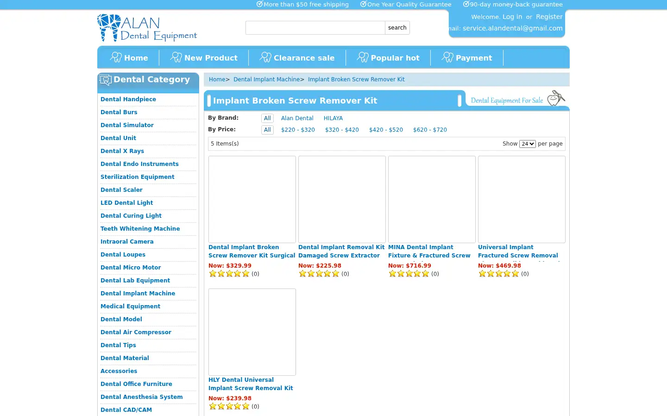667x416 pixels.
Task: Open Universal Implant Fractured Screw Removal title
Action: [518, 251]
